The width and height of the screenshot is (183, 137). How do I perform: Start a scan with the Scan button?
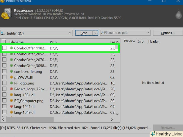(84, 33)
